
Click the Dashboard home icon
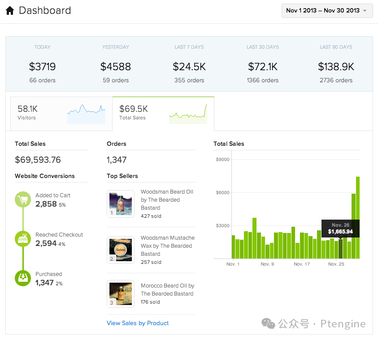(10, 11)
